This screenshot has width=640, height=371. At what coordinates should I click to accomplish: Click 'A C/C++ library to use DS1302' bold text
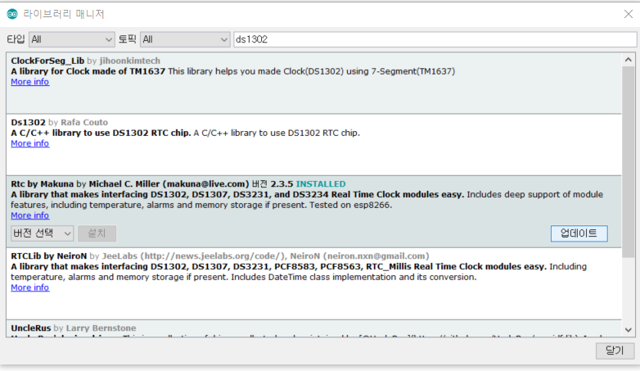pos(101,133)
